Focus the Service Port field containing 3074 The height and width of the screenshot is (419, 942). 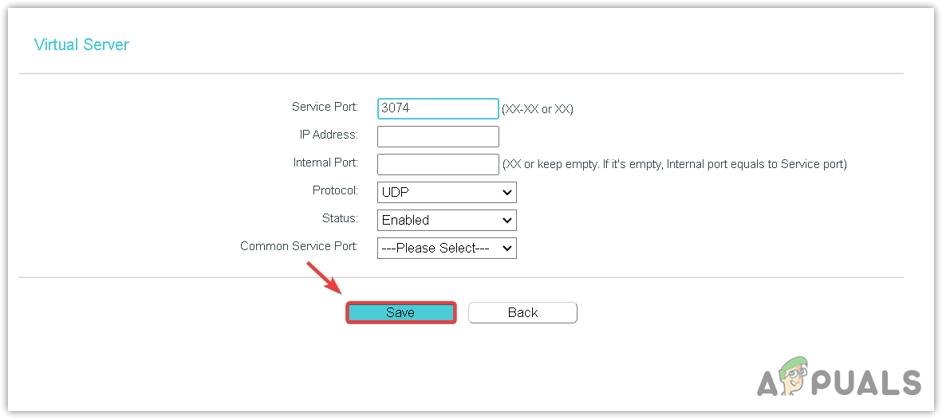(438, 108)
